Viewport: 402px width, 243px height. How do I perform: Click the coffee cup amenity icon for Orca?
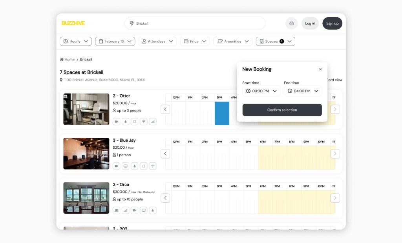(x=116, y=210)
